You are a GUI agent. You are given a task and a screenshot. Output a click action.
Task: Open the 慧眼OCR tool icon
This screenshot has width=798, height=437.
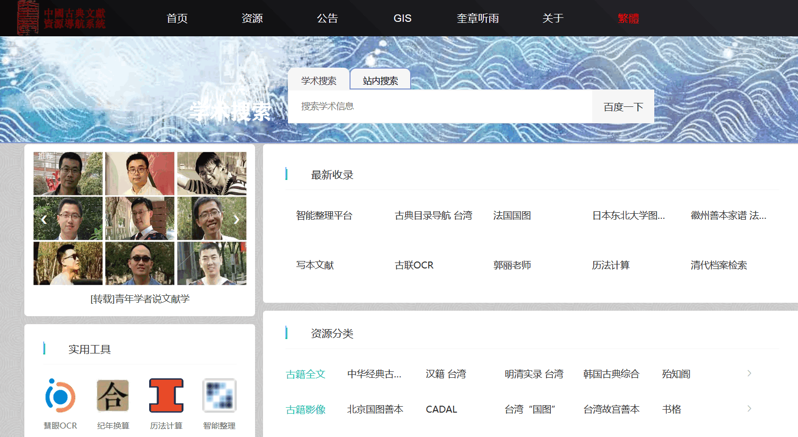click(60, 396)
